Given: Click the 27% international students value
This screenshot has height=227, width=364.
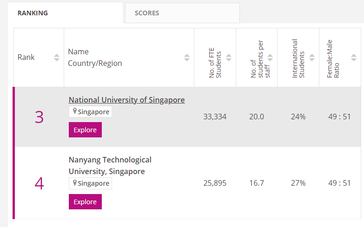Looking at the screenshot, I should (298, 183).
